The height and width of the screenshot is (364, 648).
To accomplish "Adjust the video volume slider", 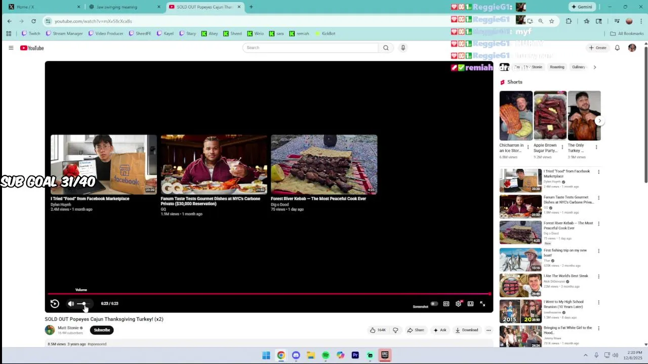I will (83, 303).
